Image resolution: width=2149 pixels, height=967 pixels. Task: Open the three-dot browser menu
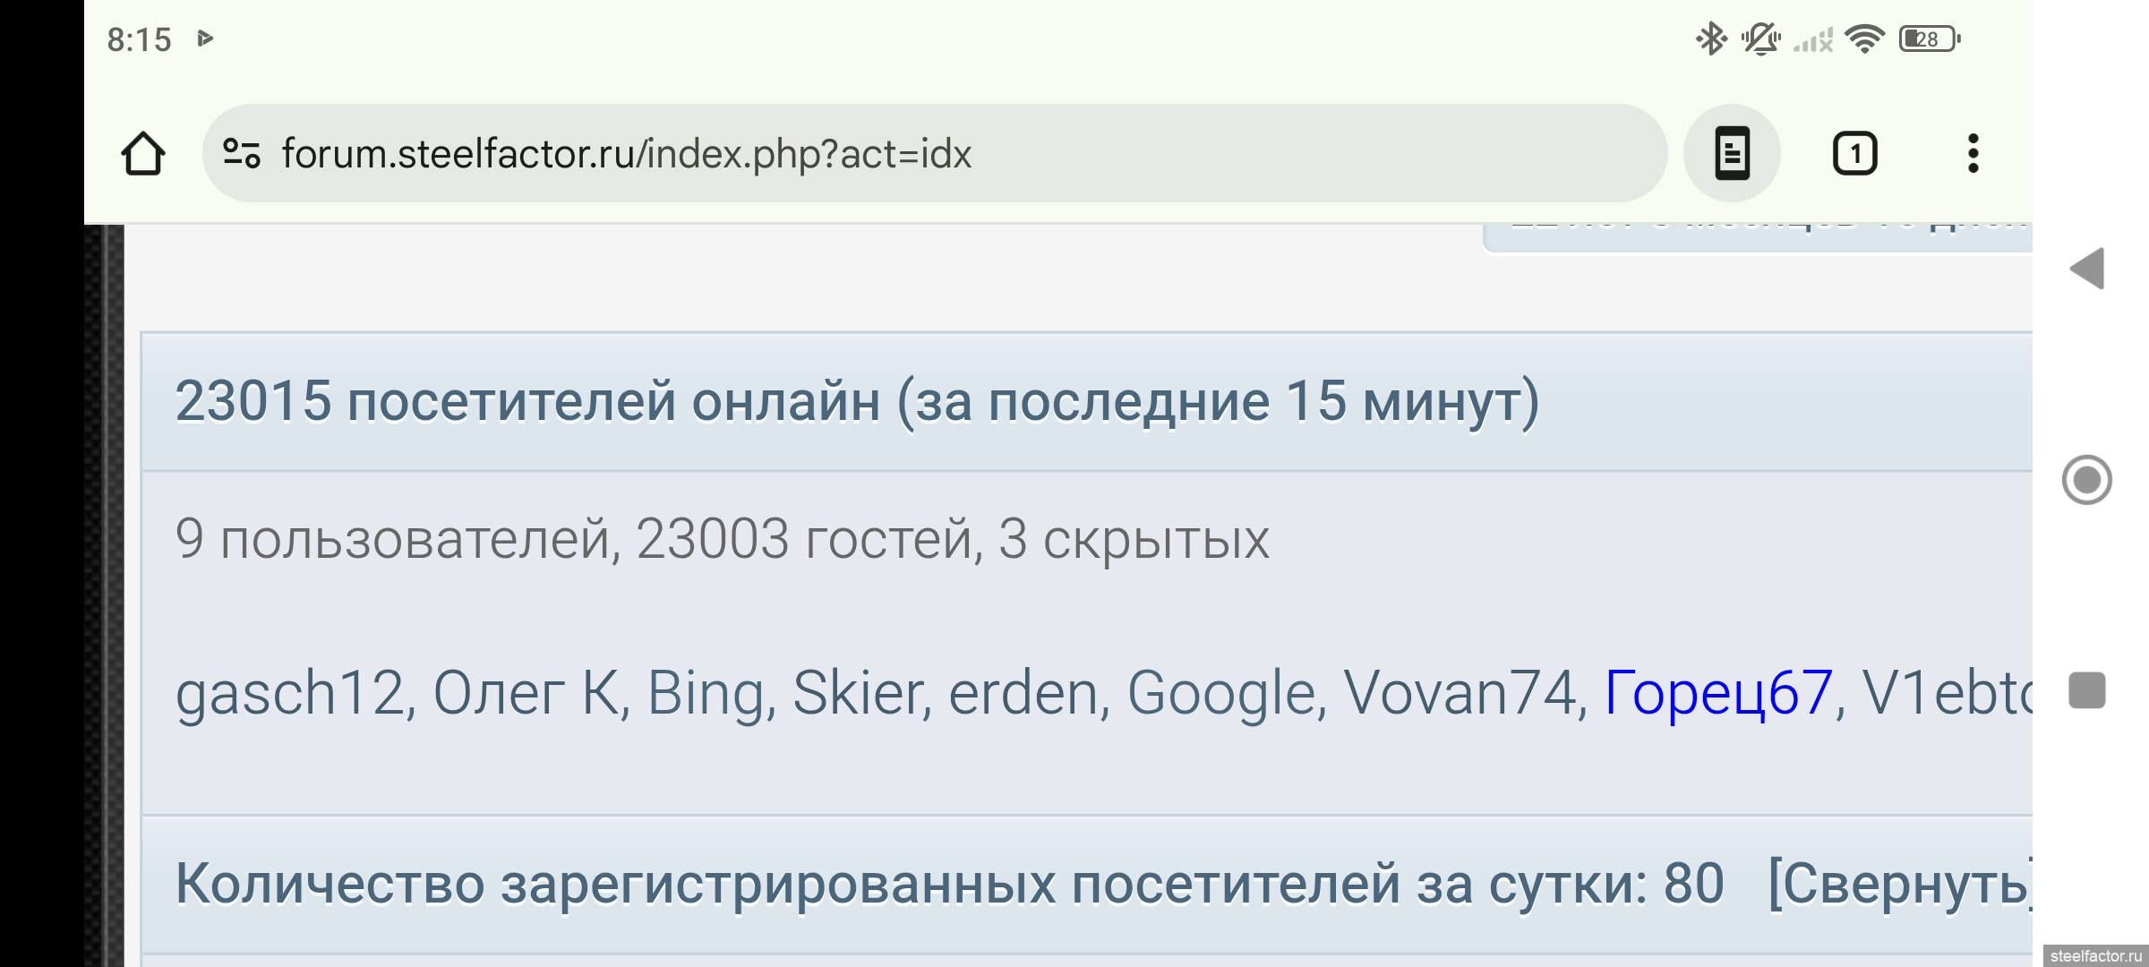coord(1973,154)
